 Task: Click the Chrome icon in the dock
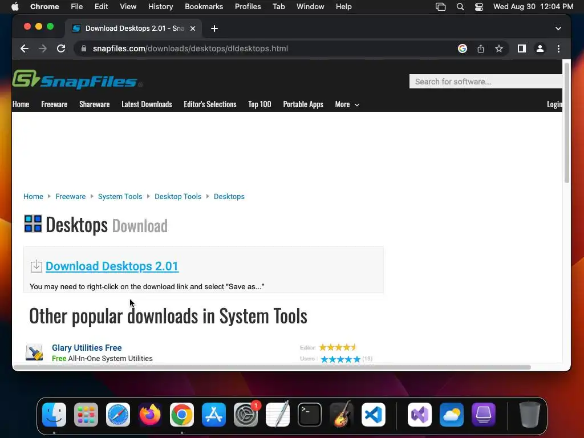(x=182, y=415)
